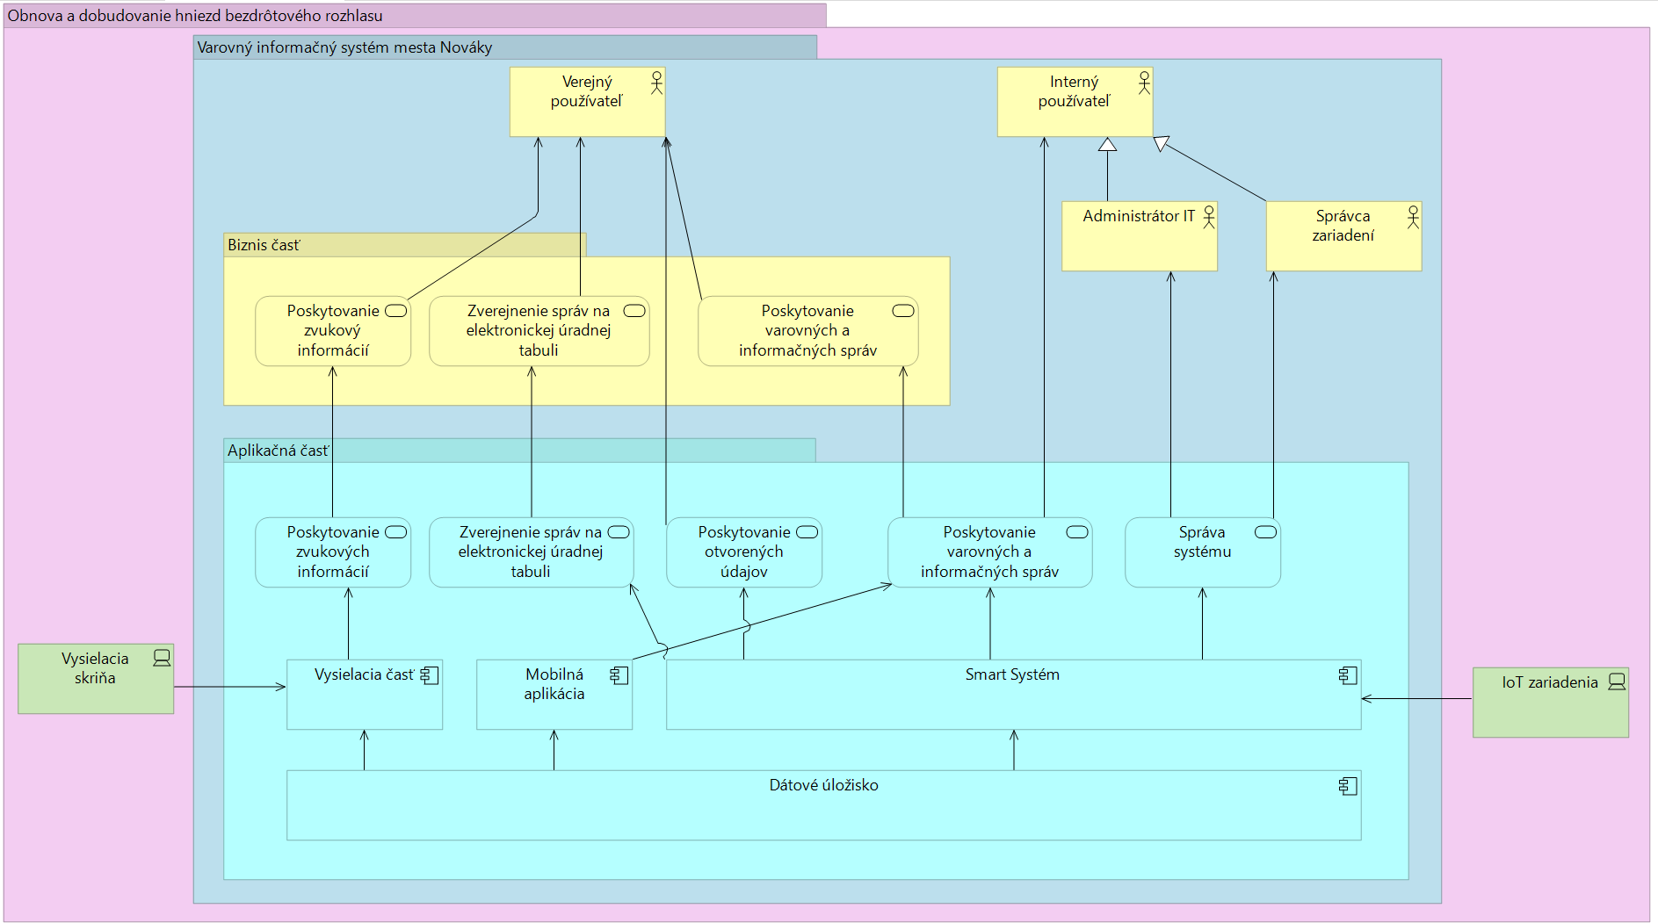This screenshot has width=1658, height=923.
Task: Click the device icon on Vysielacia skriňa
Action: pyautogui.click(x=162, y=658)
